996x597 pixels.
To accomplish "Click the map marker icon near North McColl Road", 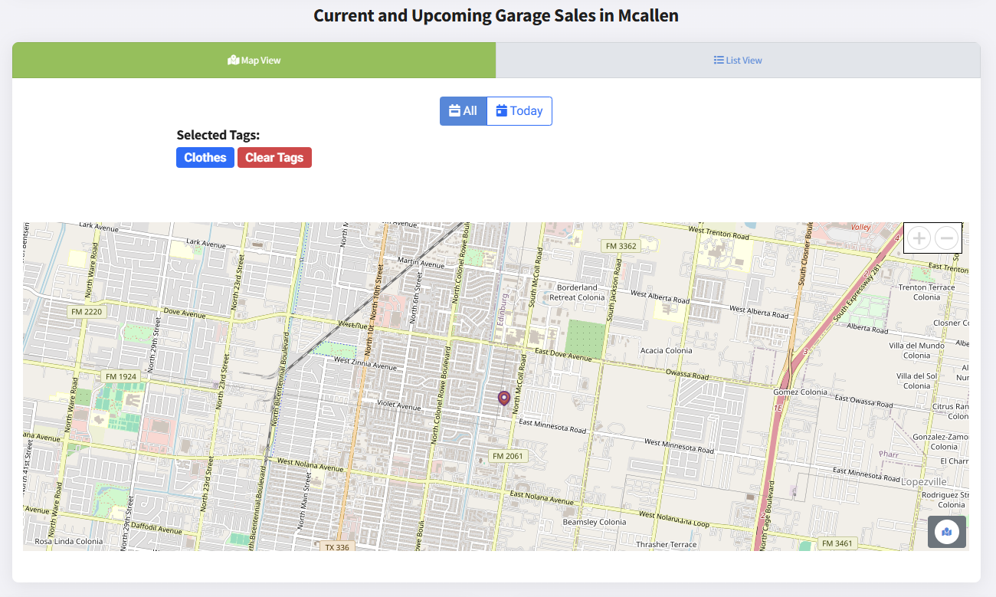I will click(x=503, y=398).
